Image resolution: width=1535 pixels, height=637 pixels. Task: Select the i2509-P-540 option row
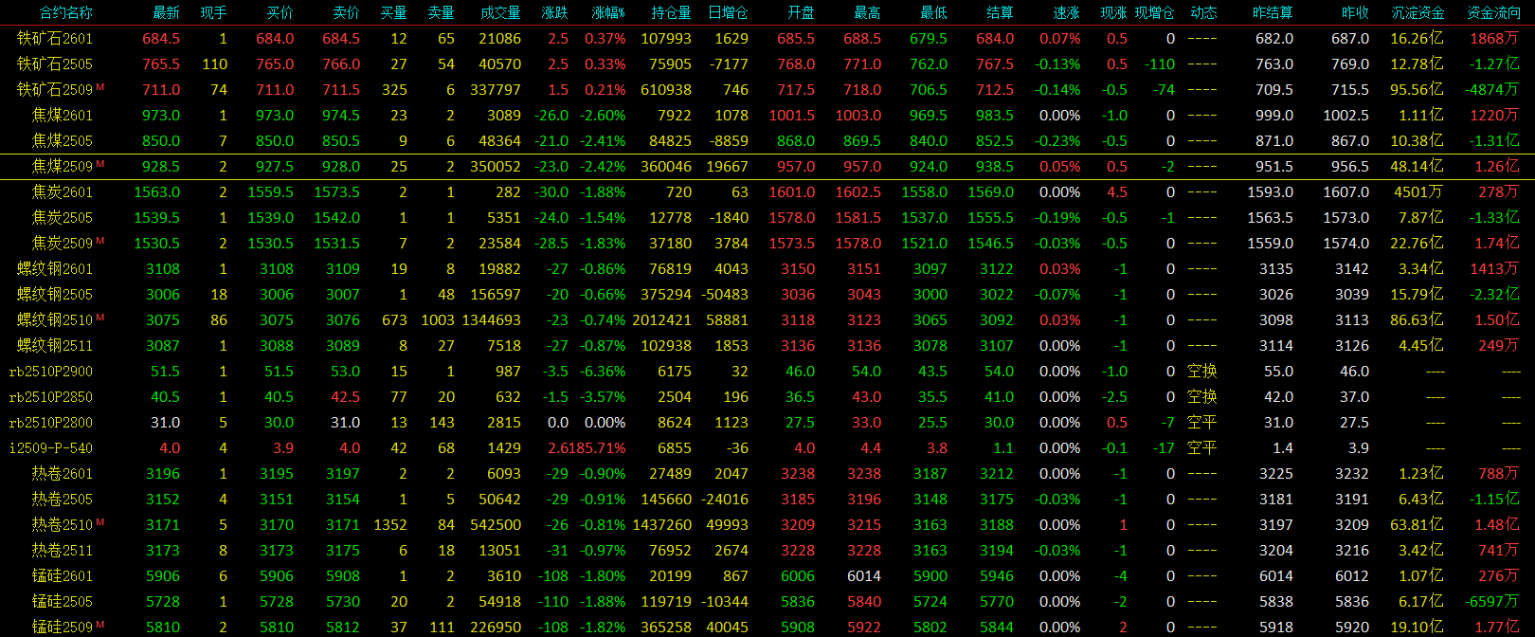51,448
